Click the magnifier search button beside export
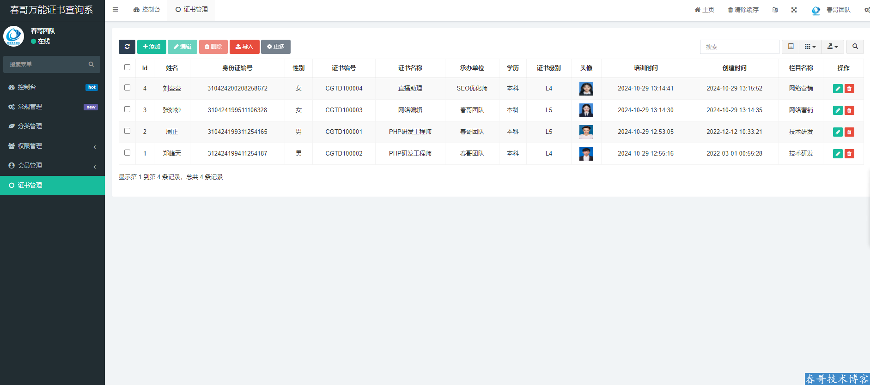The width and height of the screenshot is (870, 385). 855,47
